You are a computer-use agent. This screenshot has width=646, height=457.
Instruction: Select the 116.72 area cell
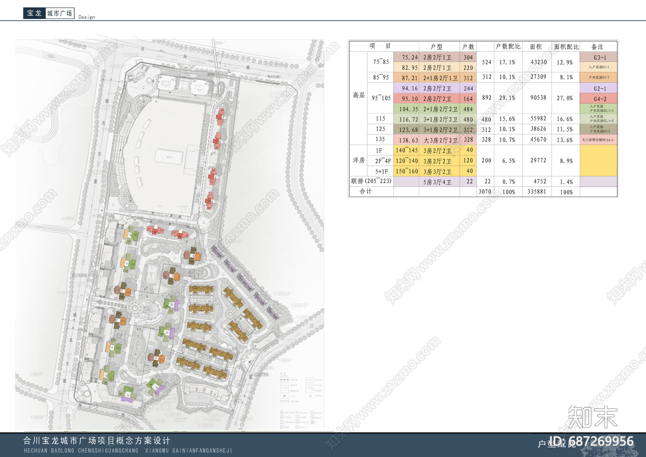click(x=407, y=119)
